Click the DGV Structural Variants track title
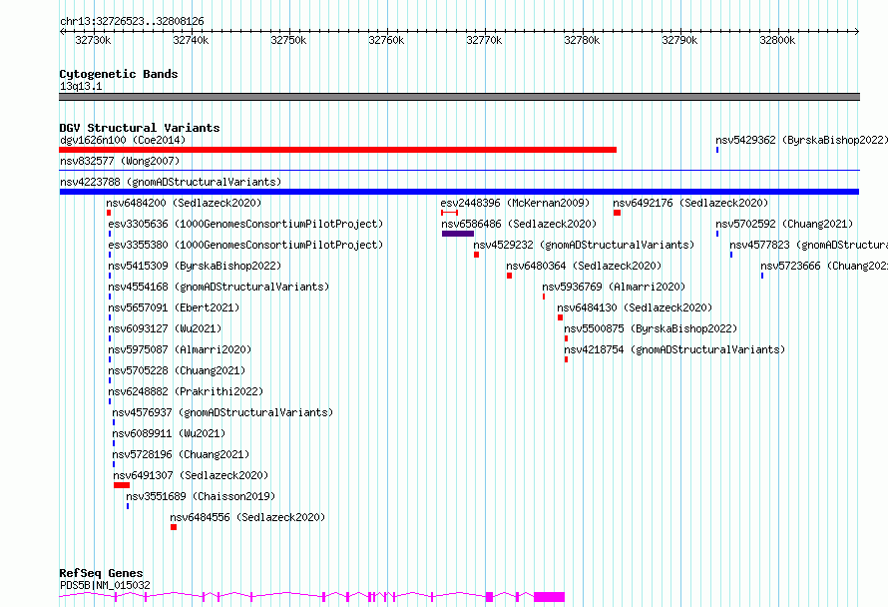This screenshot has height=607, width=888. pyautogui.click(x=140, y=128)
